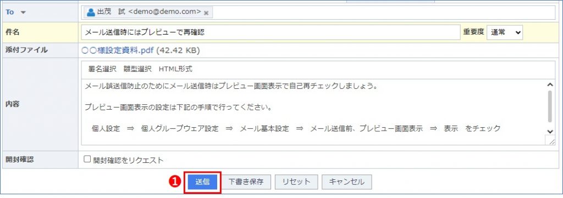
Task: Click the 件名 row label
Action: [x=12, y=32]
